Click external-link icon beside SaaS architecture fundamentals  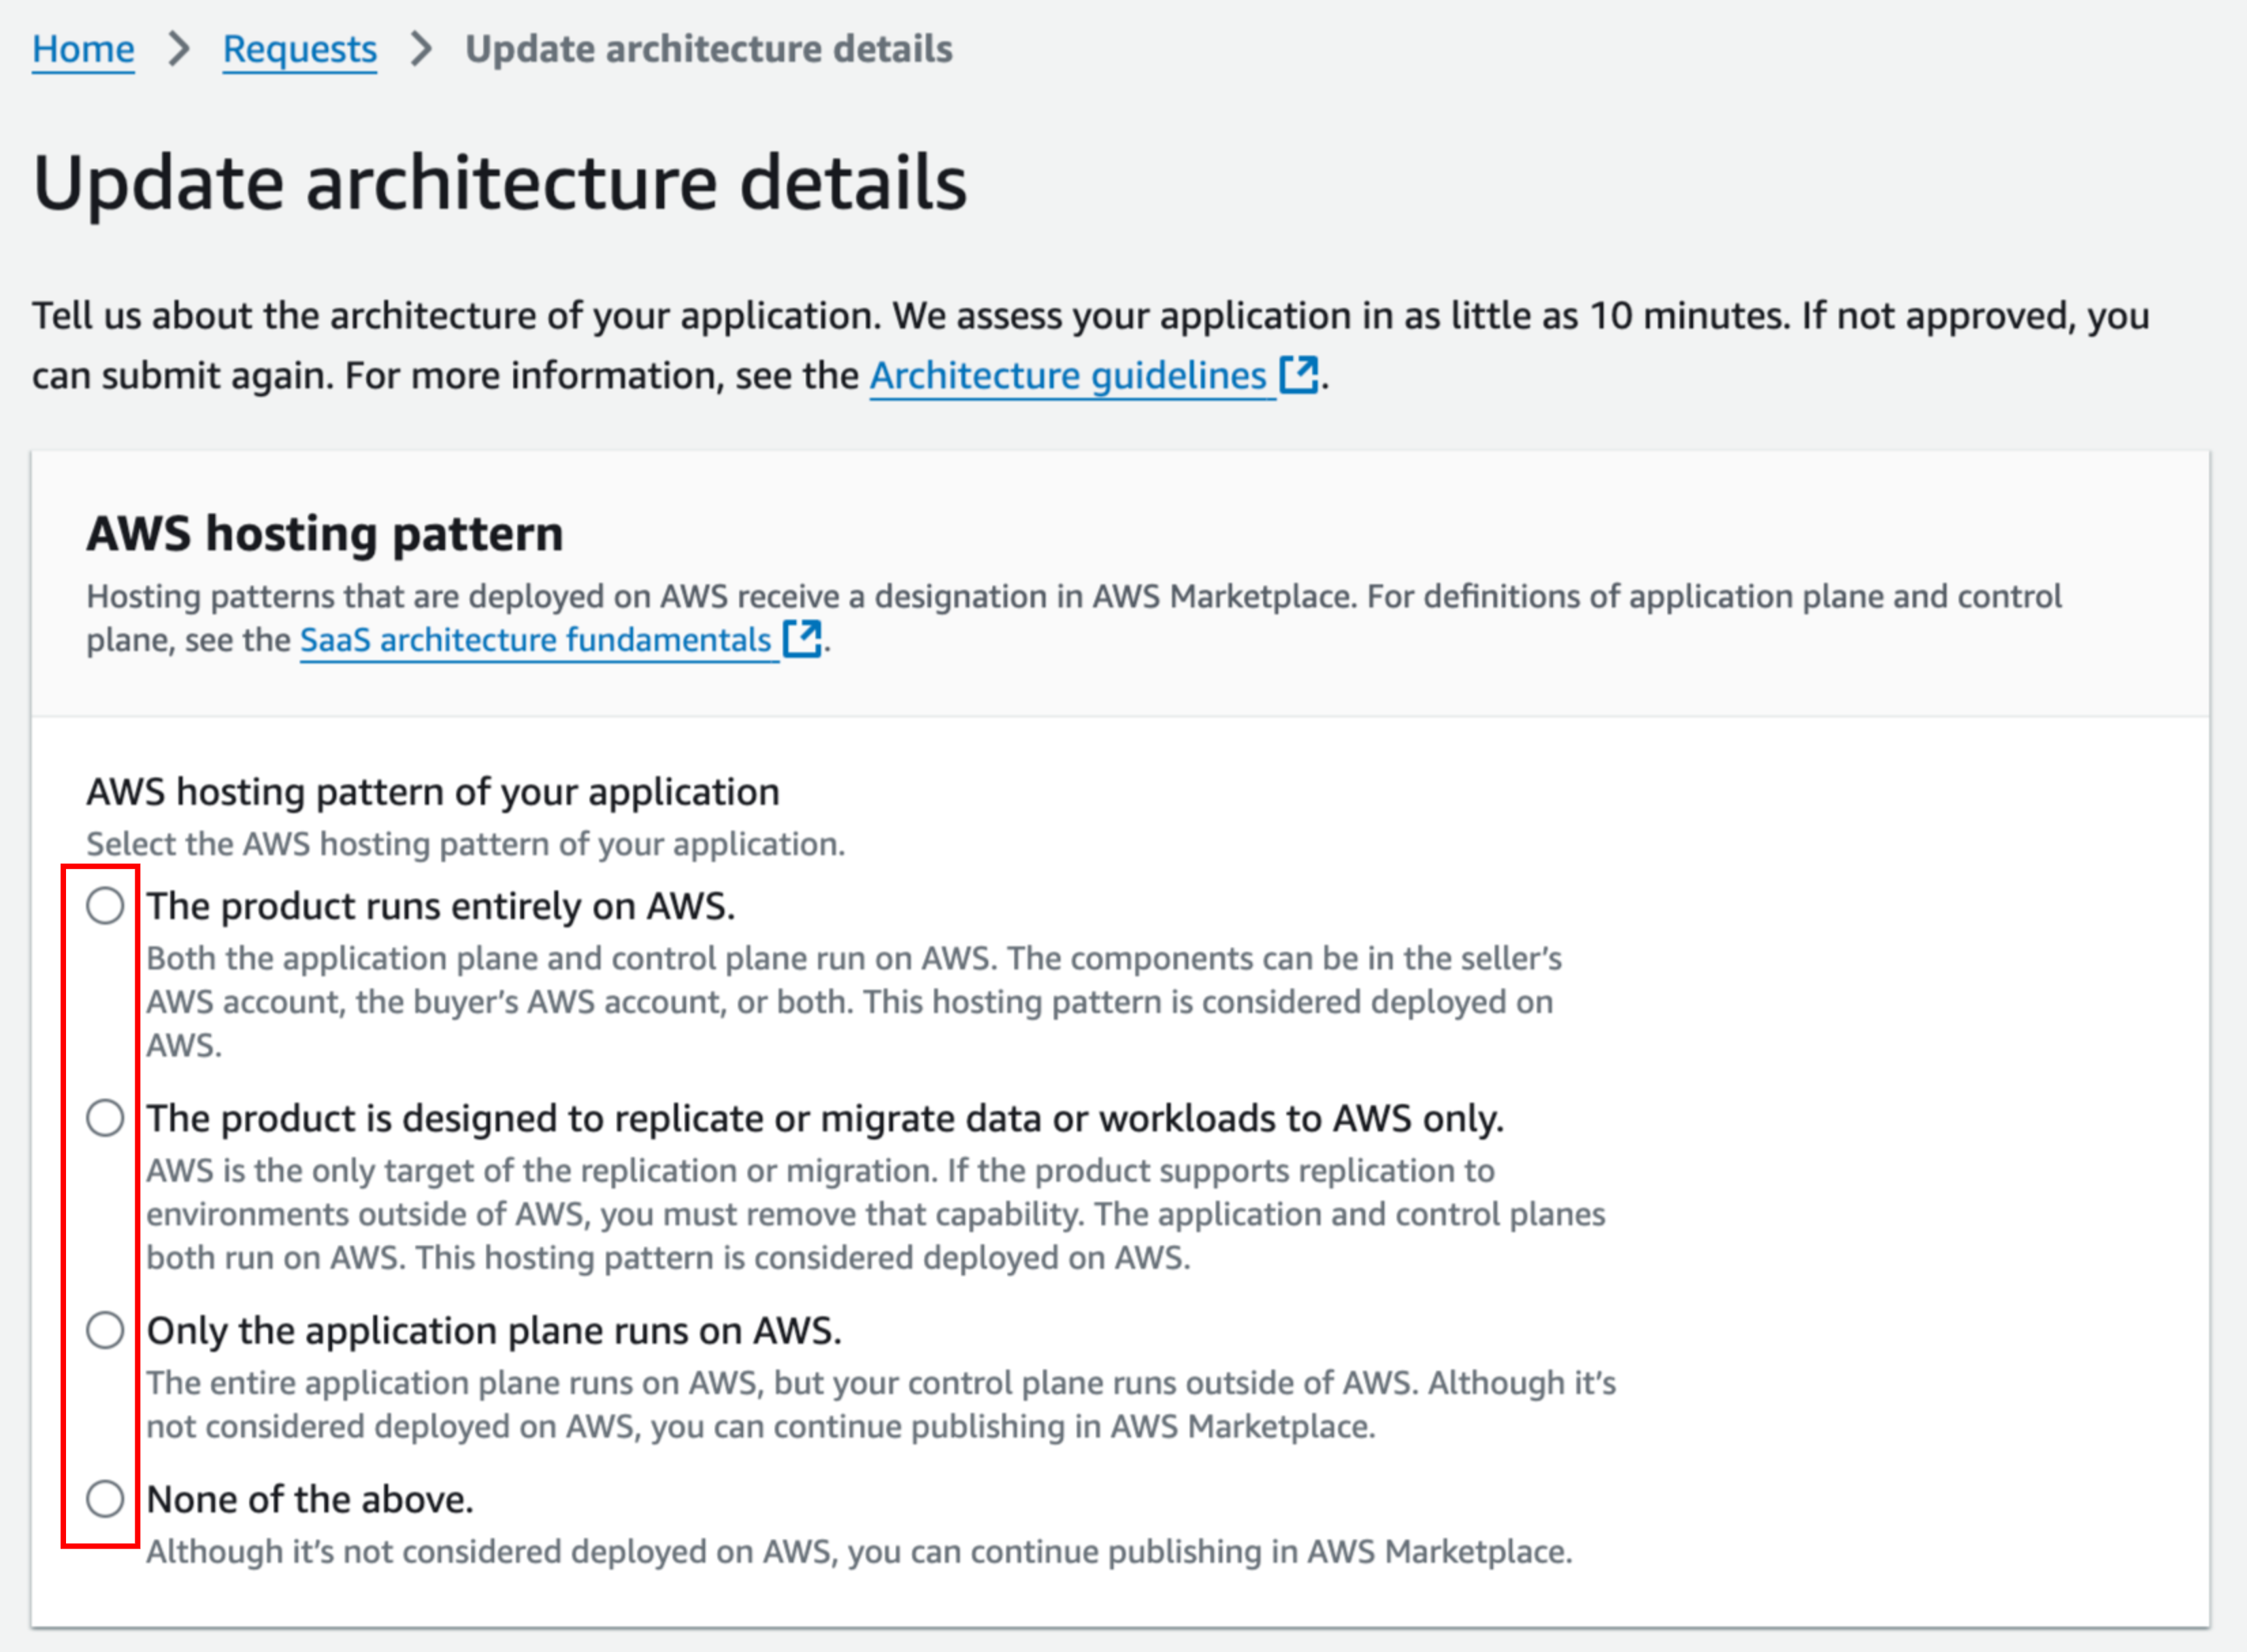click(802, 639)
